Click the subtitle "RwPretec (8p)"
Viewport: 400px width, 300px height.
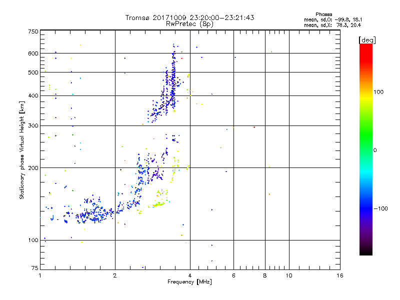point(189,24)
